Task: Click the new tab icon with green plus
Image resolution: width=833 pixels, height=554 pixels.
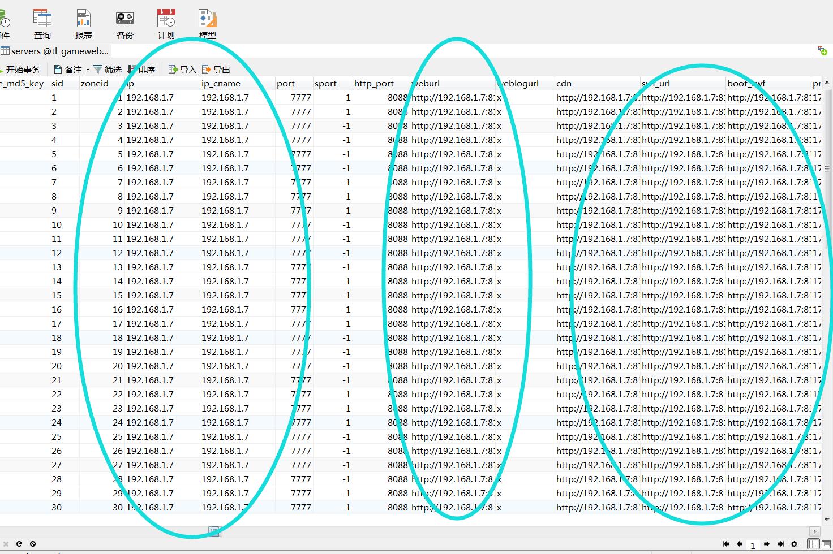Action: coord(822,51)
